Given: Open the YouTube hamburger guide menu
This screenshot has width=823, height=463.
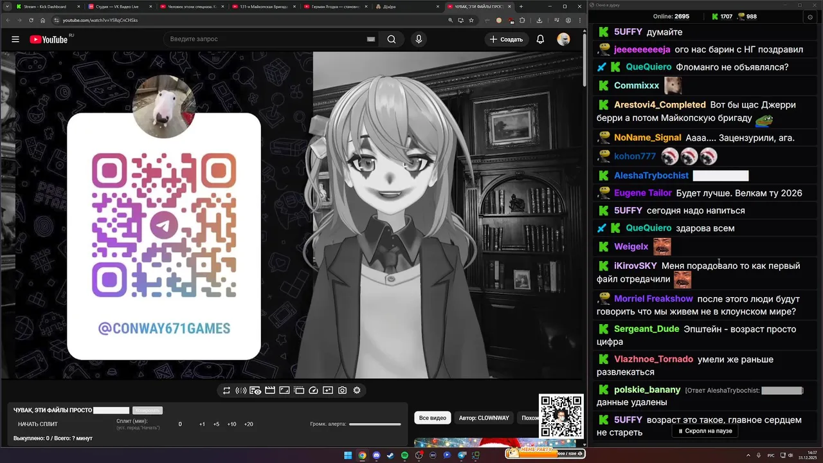Looking at the screenshot, I should (15, 39).
